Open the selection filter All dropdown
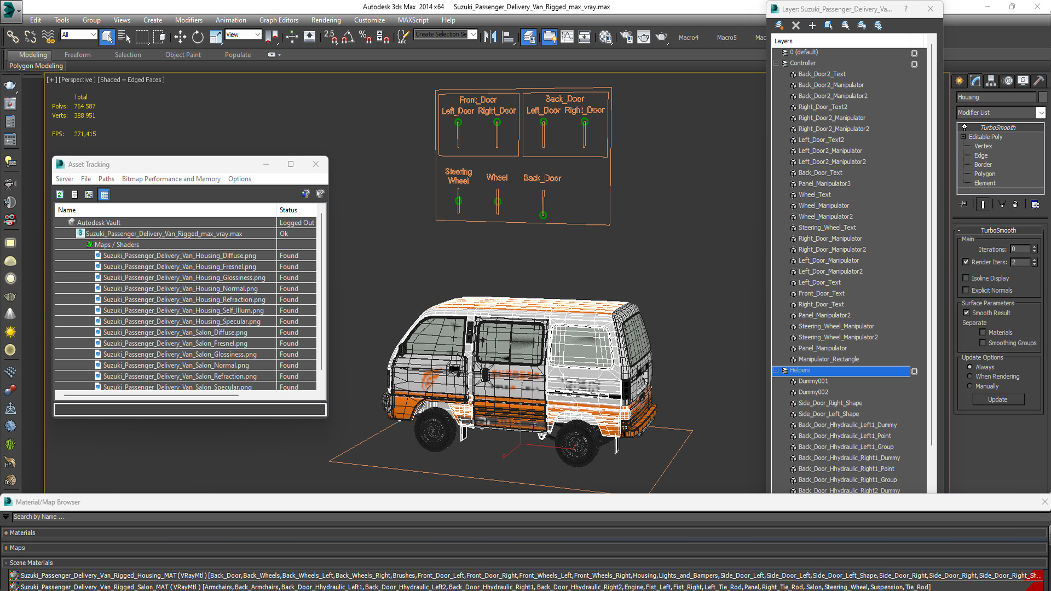 pyautogui.click(x=94, y=34)
